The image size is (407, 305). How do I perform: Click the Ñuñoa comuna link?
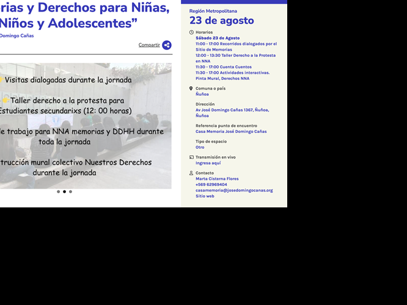point(202,95)
